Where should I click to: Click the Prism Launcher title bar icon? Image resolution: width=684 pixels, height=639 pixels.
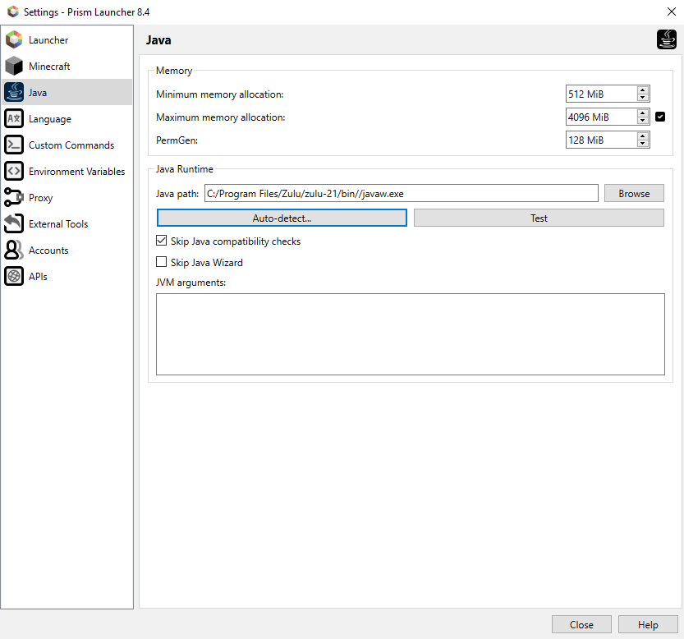pyautogui.click(x=13, y=11)
